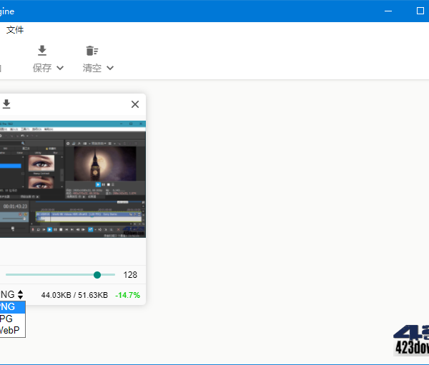Screen dimensions: 429x365
Task: Pick WebP from the format list
Action: [x=10, y=330]
